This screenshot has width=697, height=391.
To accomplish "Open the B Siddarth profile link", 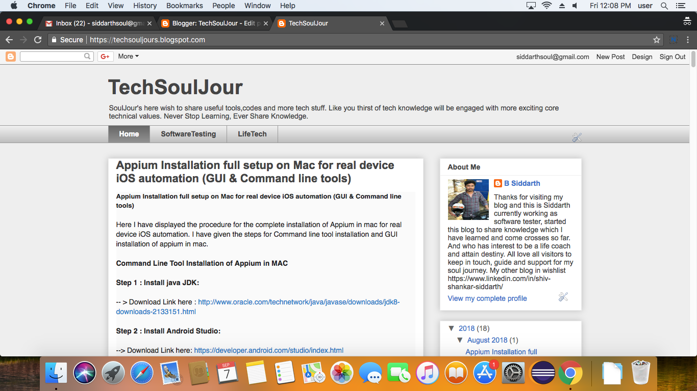I will coord(522,183).
